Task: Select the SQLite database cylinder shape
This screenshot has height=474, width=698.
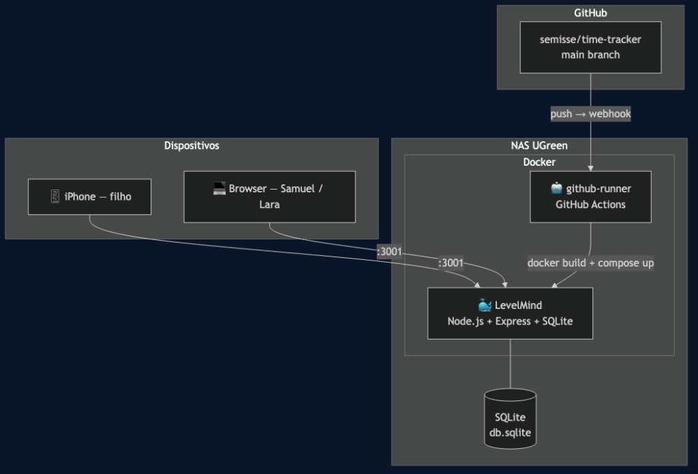Action: pos(510,421)
